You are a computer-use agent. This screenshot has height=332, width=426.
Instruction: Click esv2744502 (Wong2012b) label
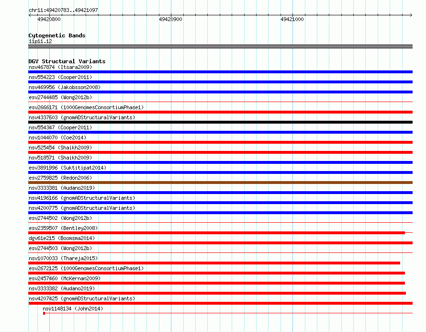pos(60,218)
